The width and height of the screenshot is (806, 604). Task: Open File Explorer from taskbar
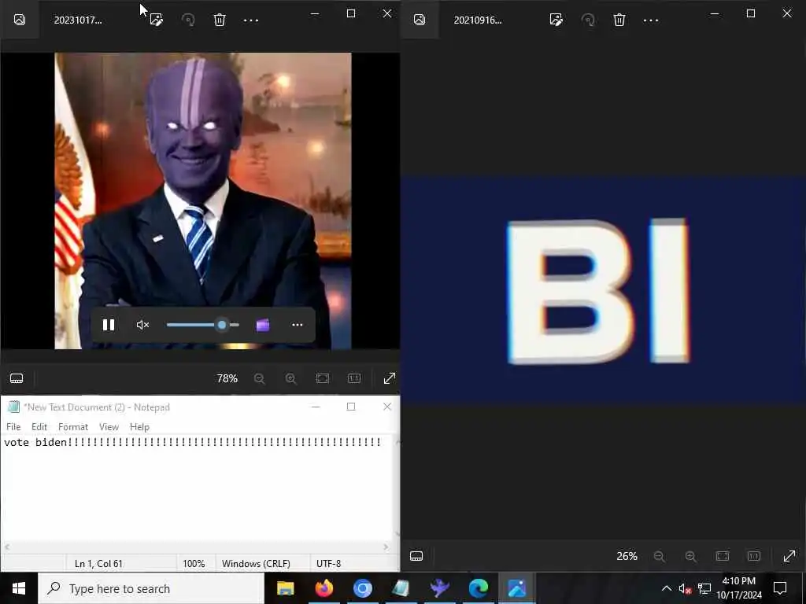click(x=285, y=588)
